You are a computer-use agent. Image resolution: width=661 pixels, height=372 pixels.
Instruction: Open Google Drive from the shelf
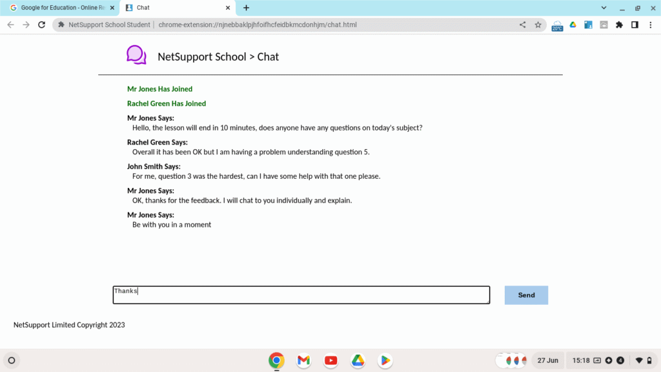[358, 360]
